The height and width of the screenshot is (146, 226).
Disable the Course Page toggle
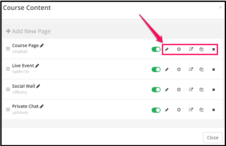click(x=156, y=49)
